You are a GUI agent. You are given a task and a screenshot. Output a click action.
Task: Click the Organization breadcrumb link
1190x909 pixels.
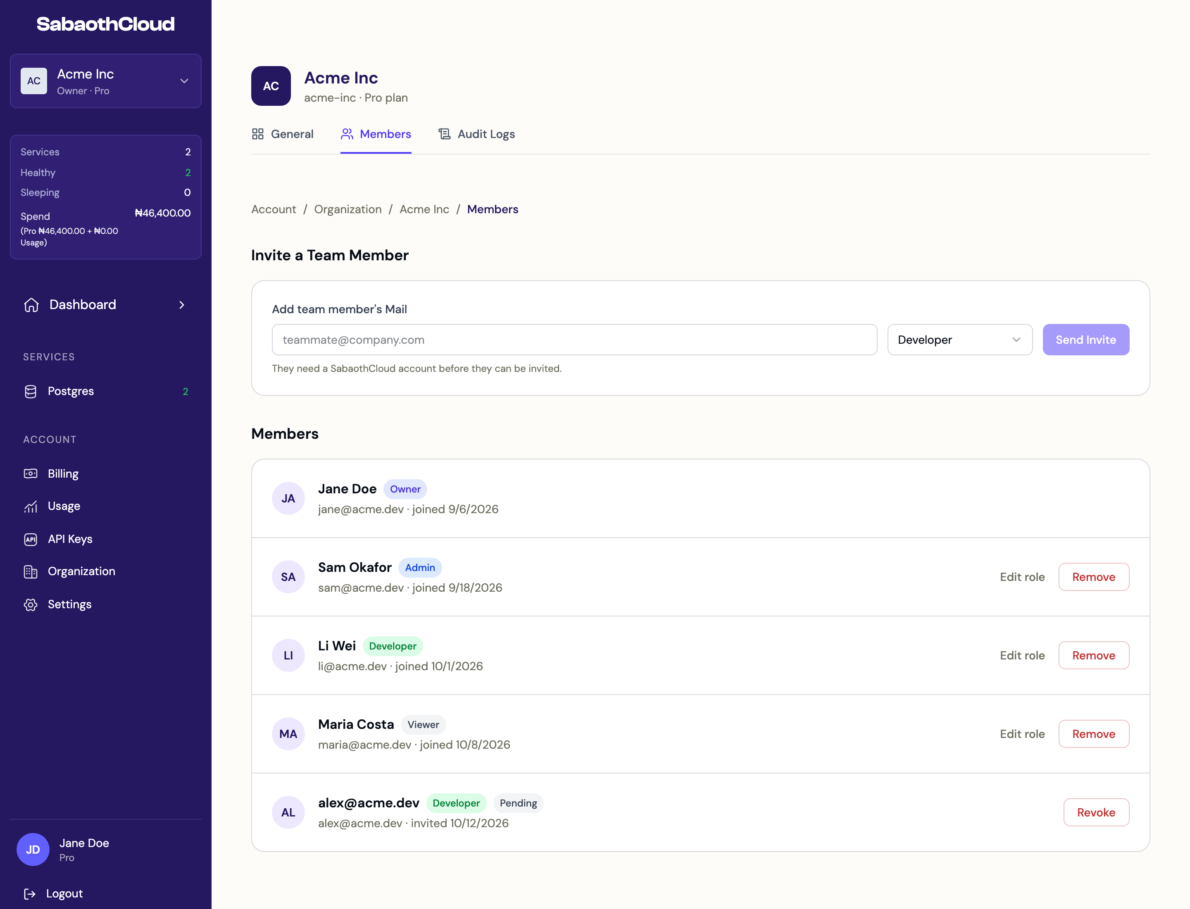[x=347, y=209]
